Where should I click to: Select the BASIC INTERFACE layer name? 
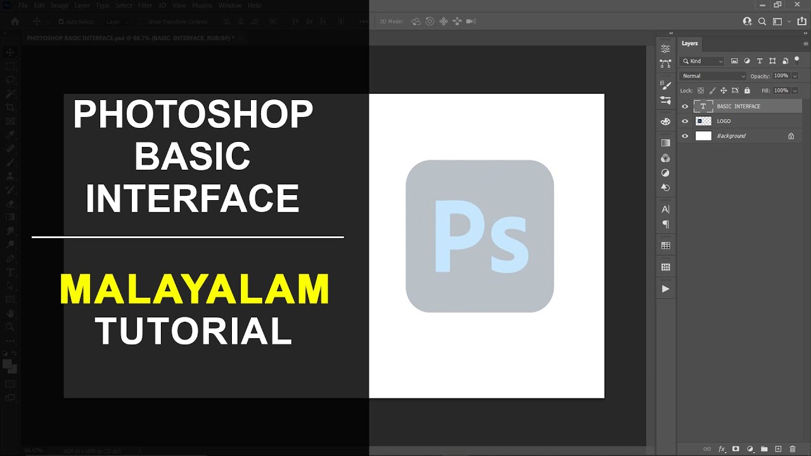click(x=738, y=106)
